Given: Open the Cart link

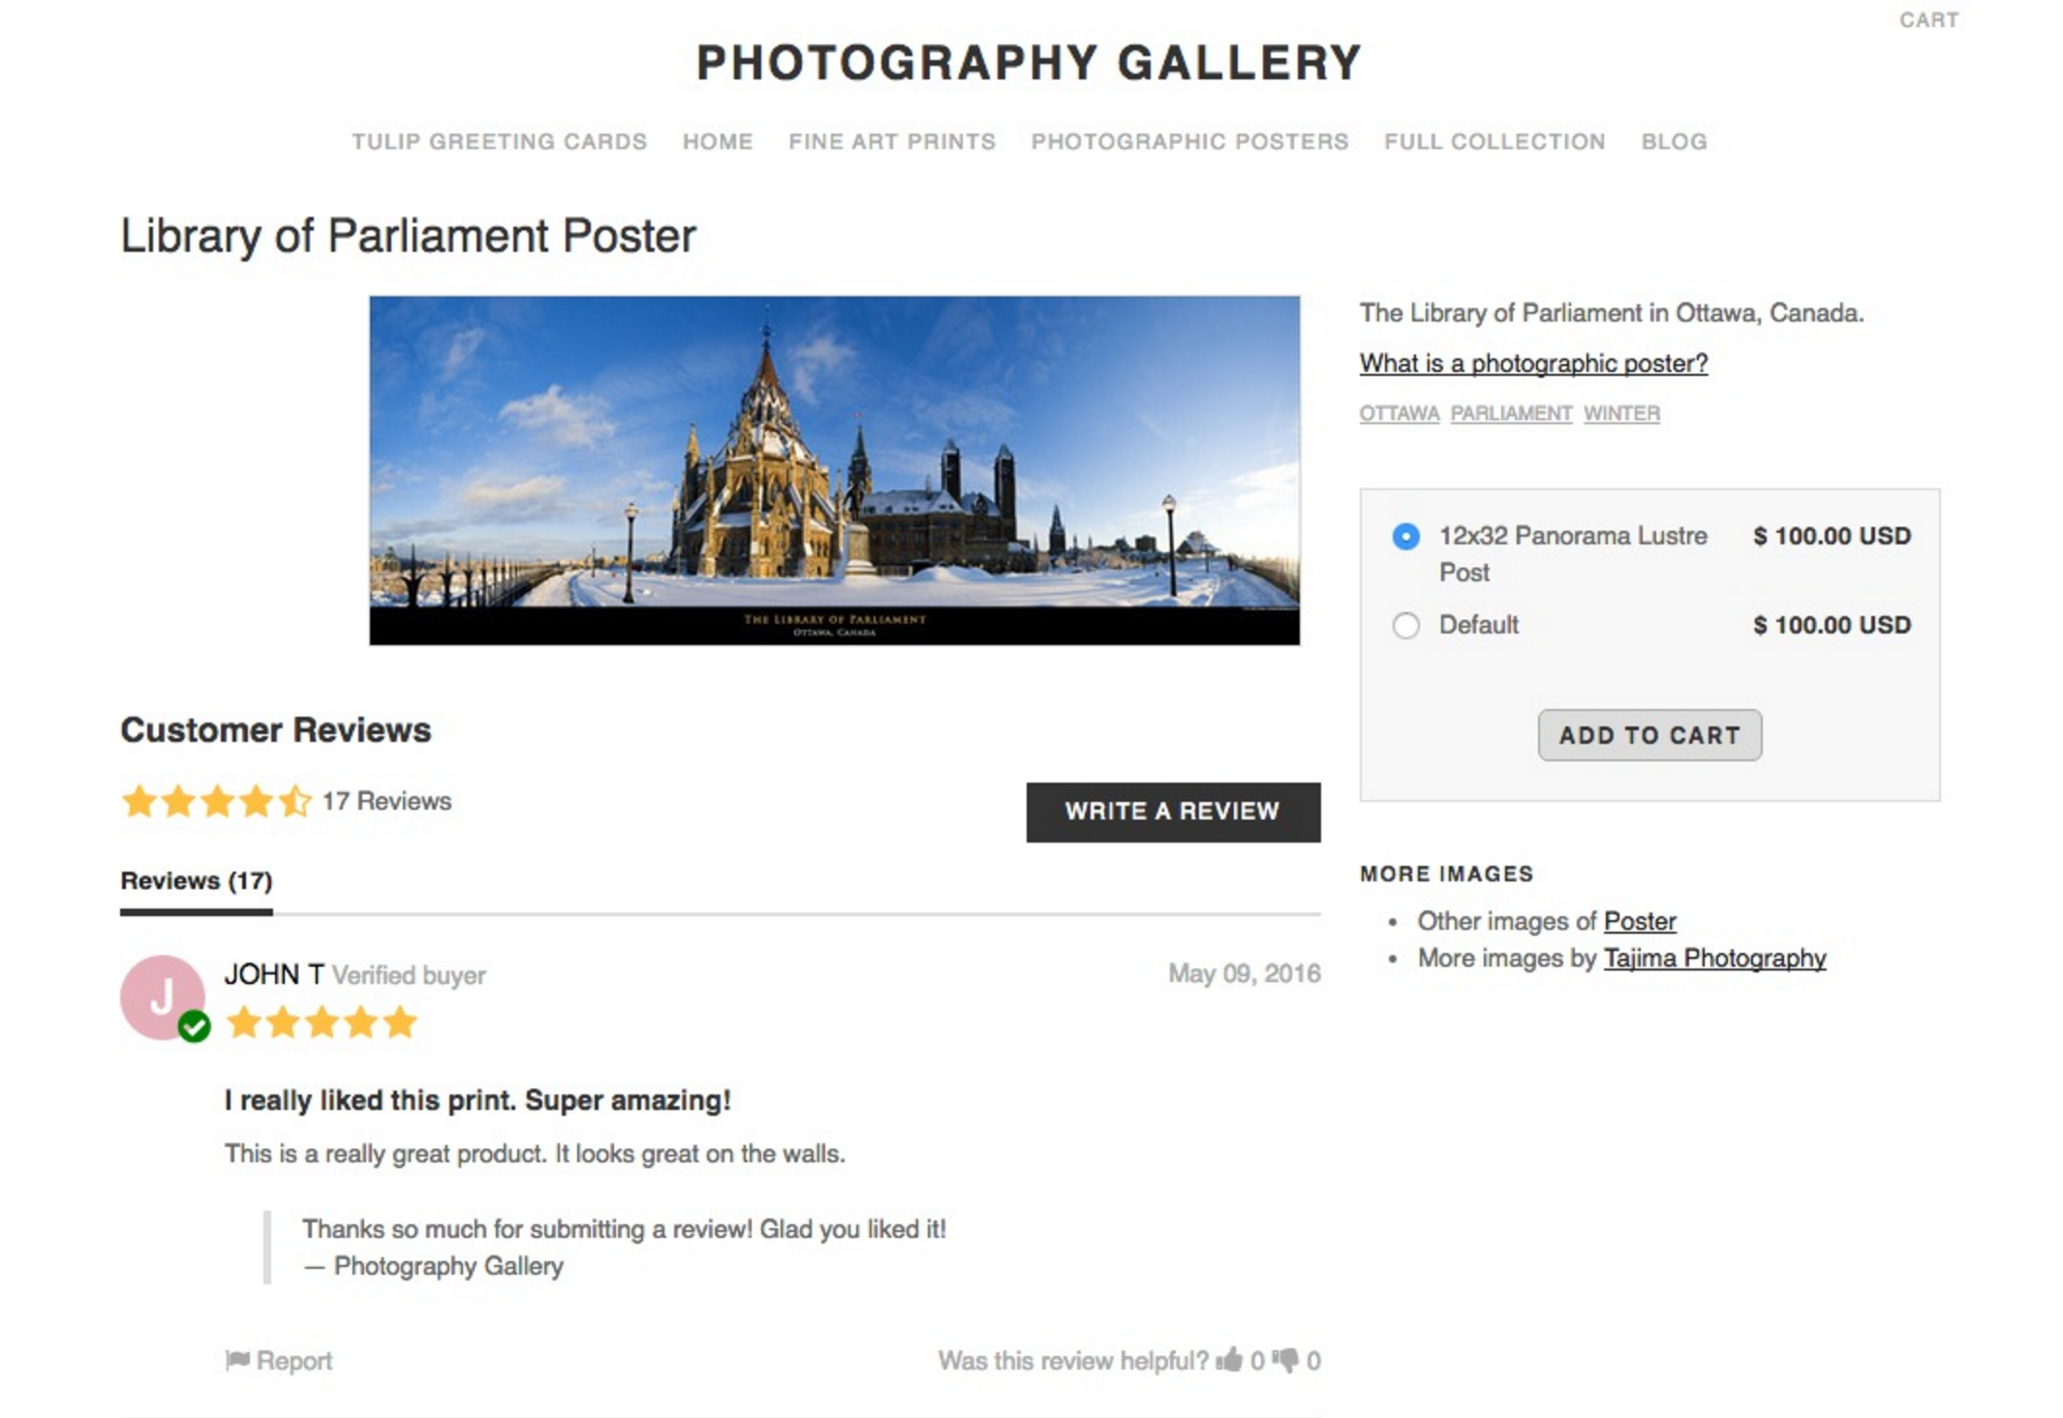Looking at the screenshot, I should (1928, 20).
